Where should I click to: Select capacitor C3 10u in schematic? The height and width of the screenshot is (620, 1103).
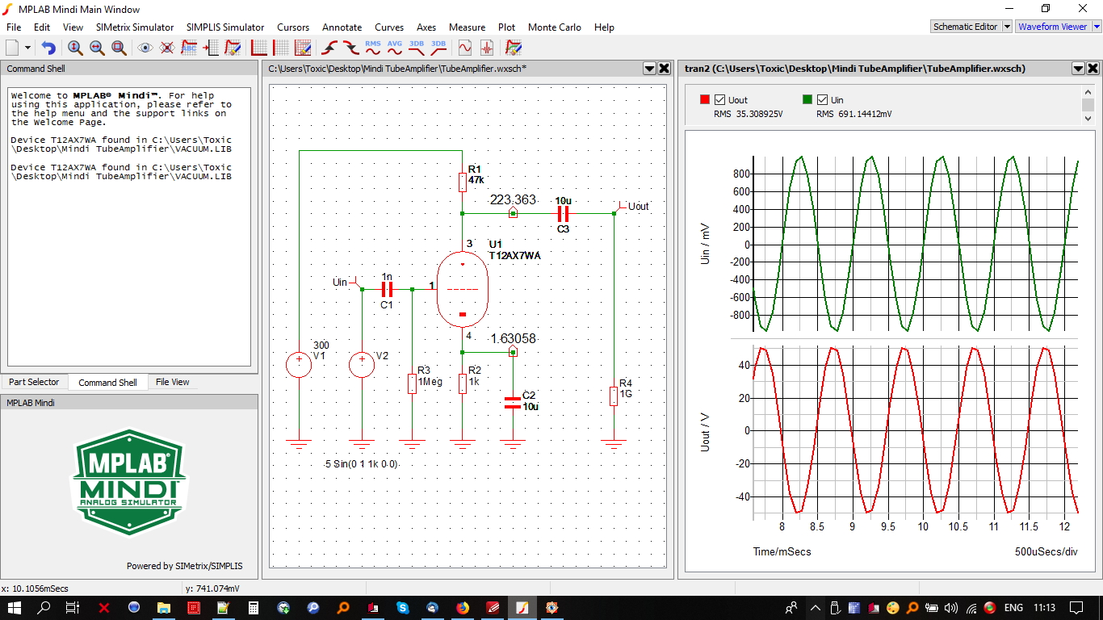(x=563, y=214)
